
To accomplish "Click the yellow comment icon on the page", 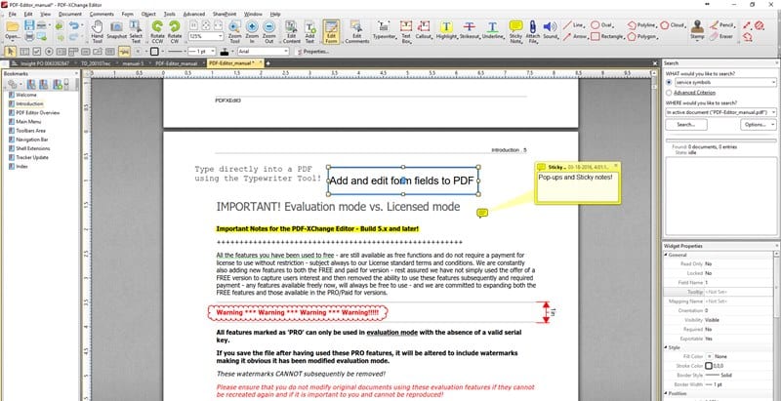I will 481,213.
